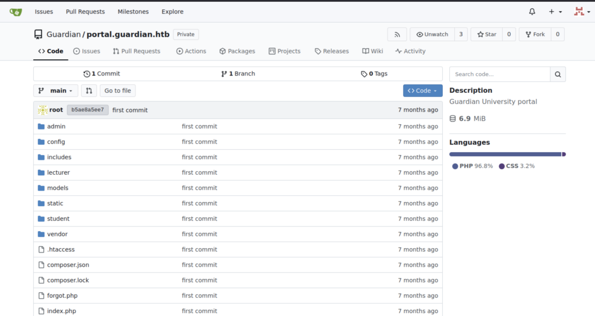The width and height of the screenshot is (595, 316).
Task: Switch to the Pull Requests repository tab
Action: 137,51
